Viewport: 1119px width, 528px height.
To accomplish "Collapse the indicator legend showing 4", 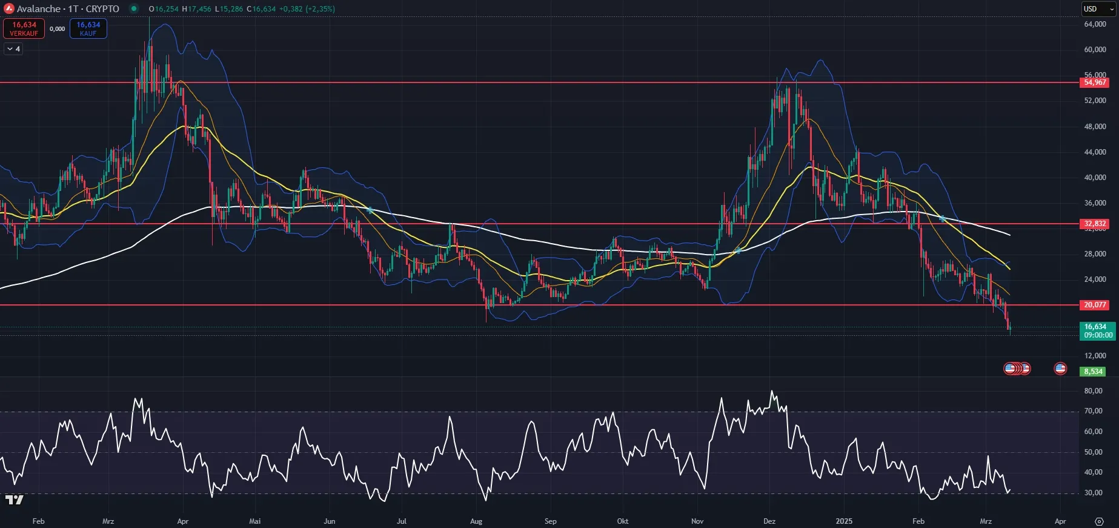I will click(x=13, y=49).
